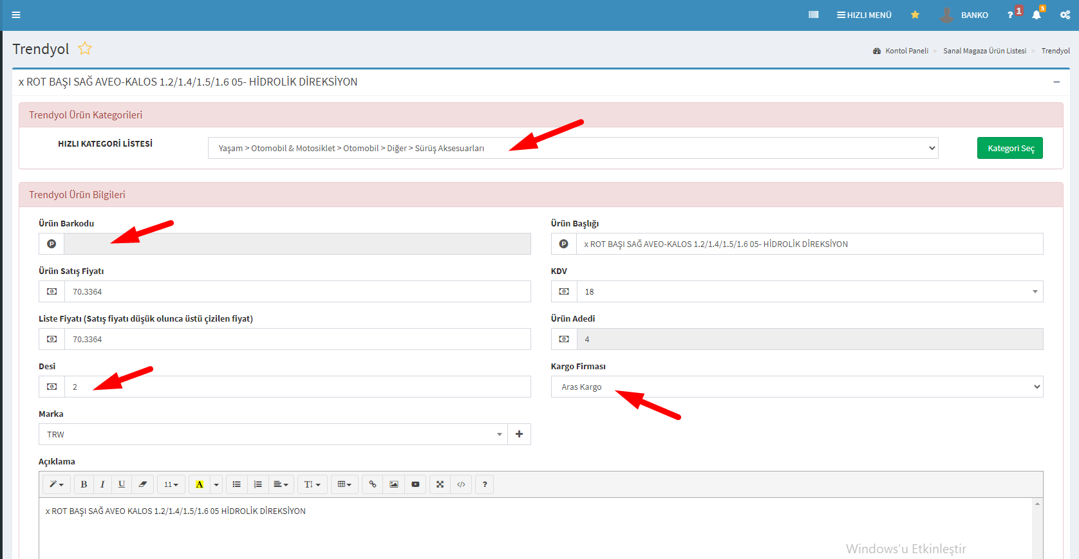The width and height of the screenshot is (1079, 559).
Task: Open the BANKO user menu
Action: pos(964,15)
